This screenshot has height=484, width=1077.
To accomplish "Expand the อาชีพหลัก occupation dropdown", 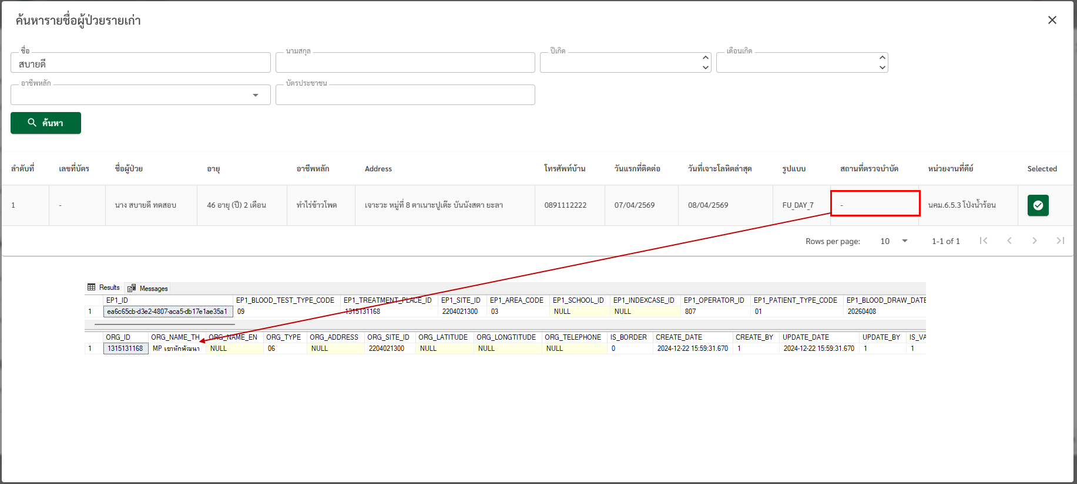I will [x=256, y=95].
